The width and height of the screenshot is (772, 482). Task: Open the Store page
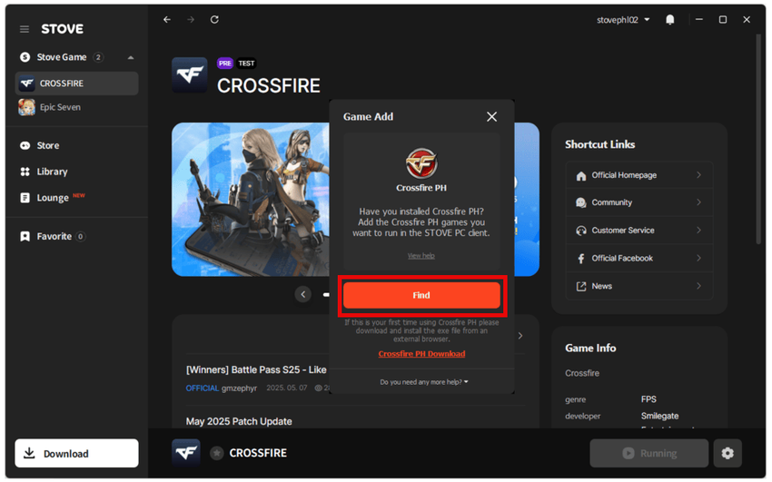(48, 145)
